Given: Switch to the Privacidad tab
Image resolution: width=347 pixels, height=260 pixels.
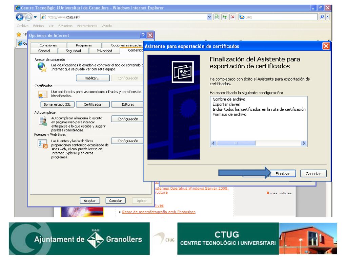Looking at the screenshot, I should (104, 51).
